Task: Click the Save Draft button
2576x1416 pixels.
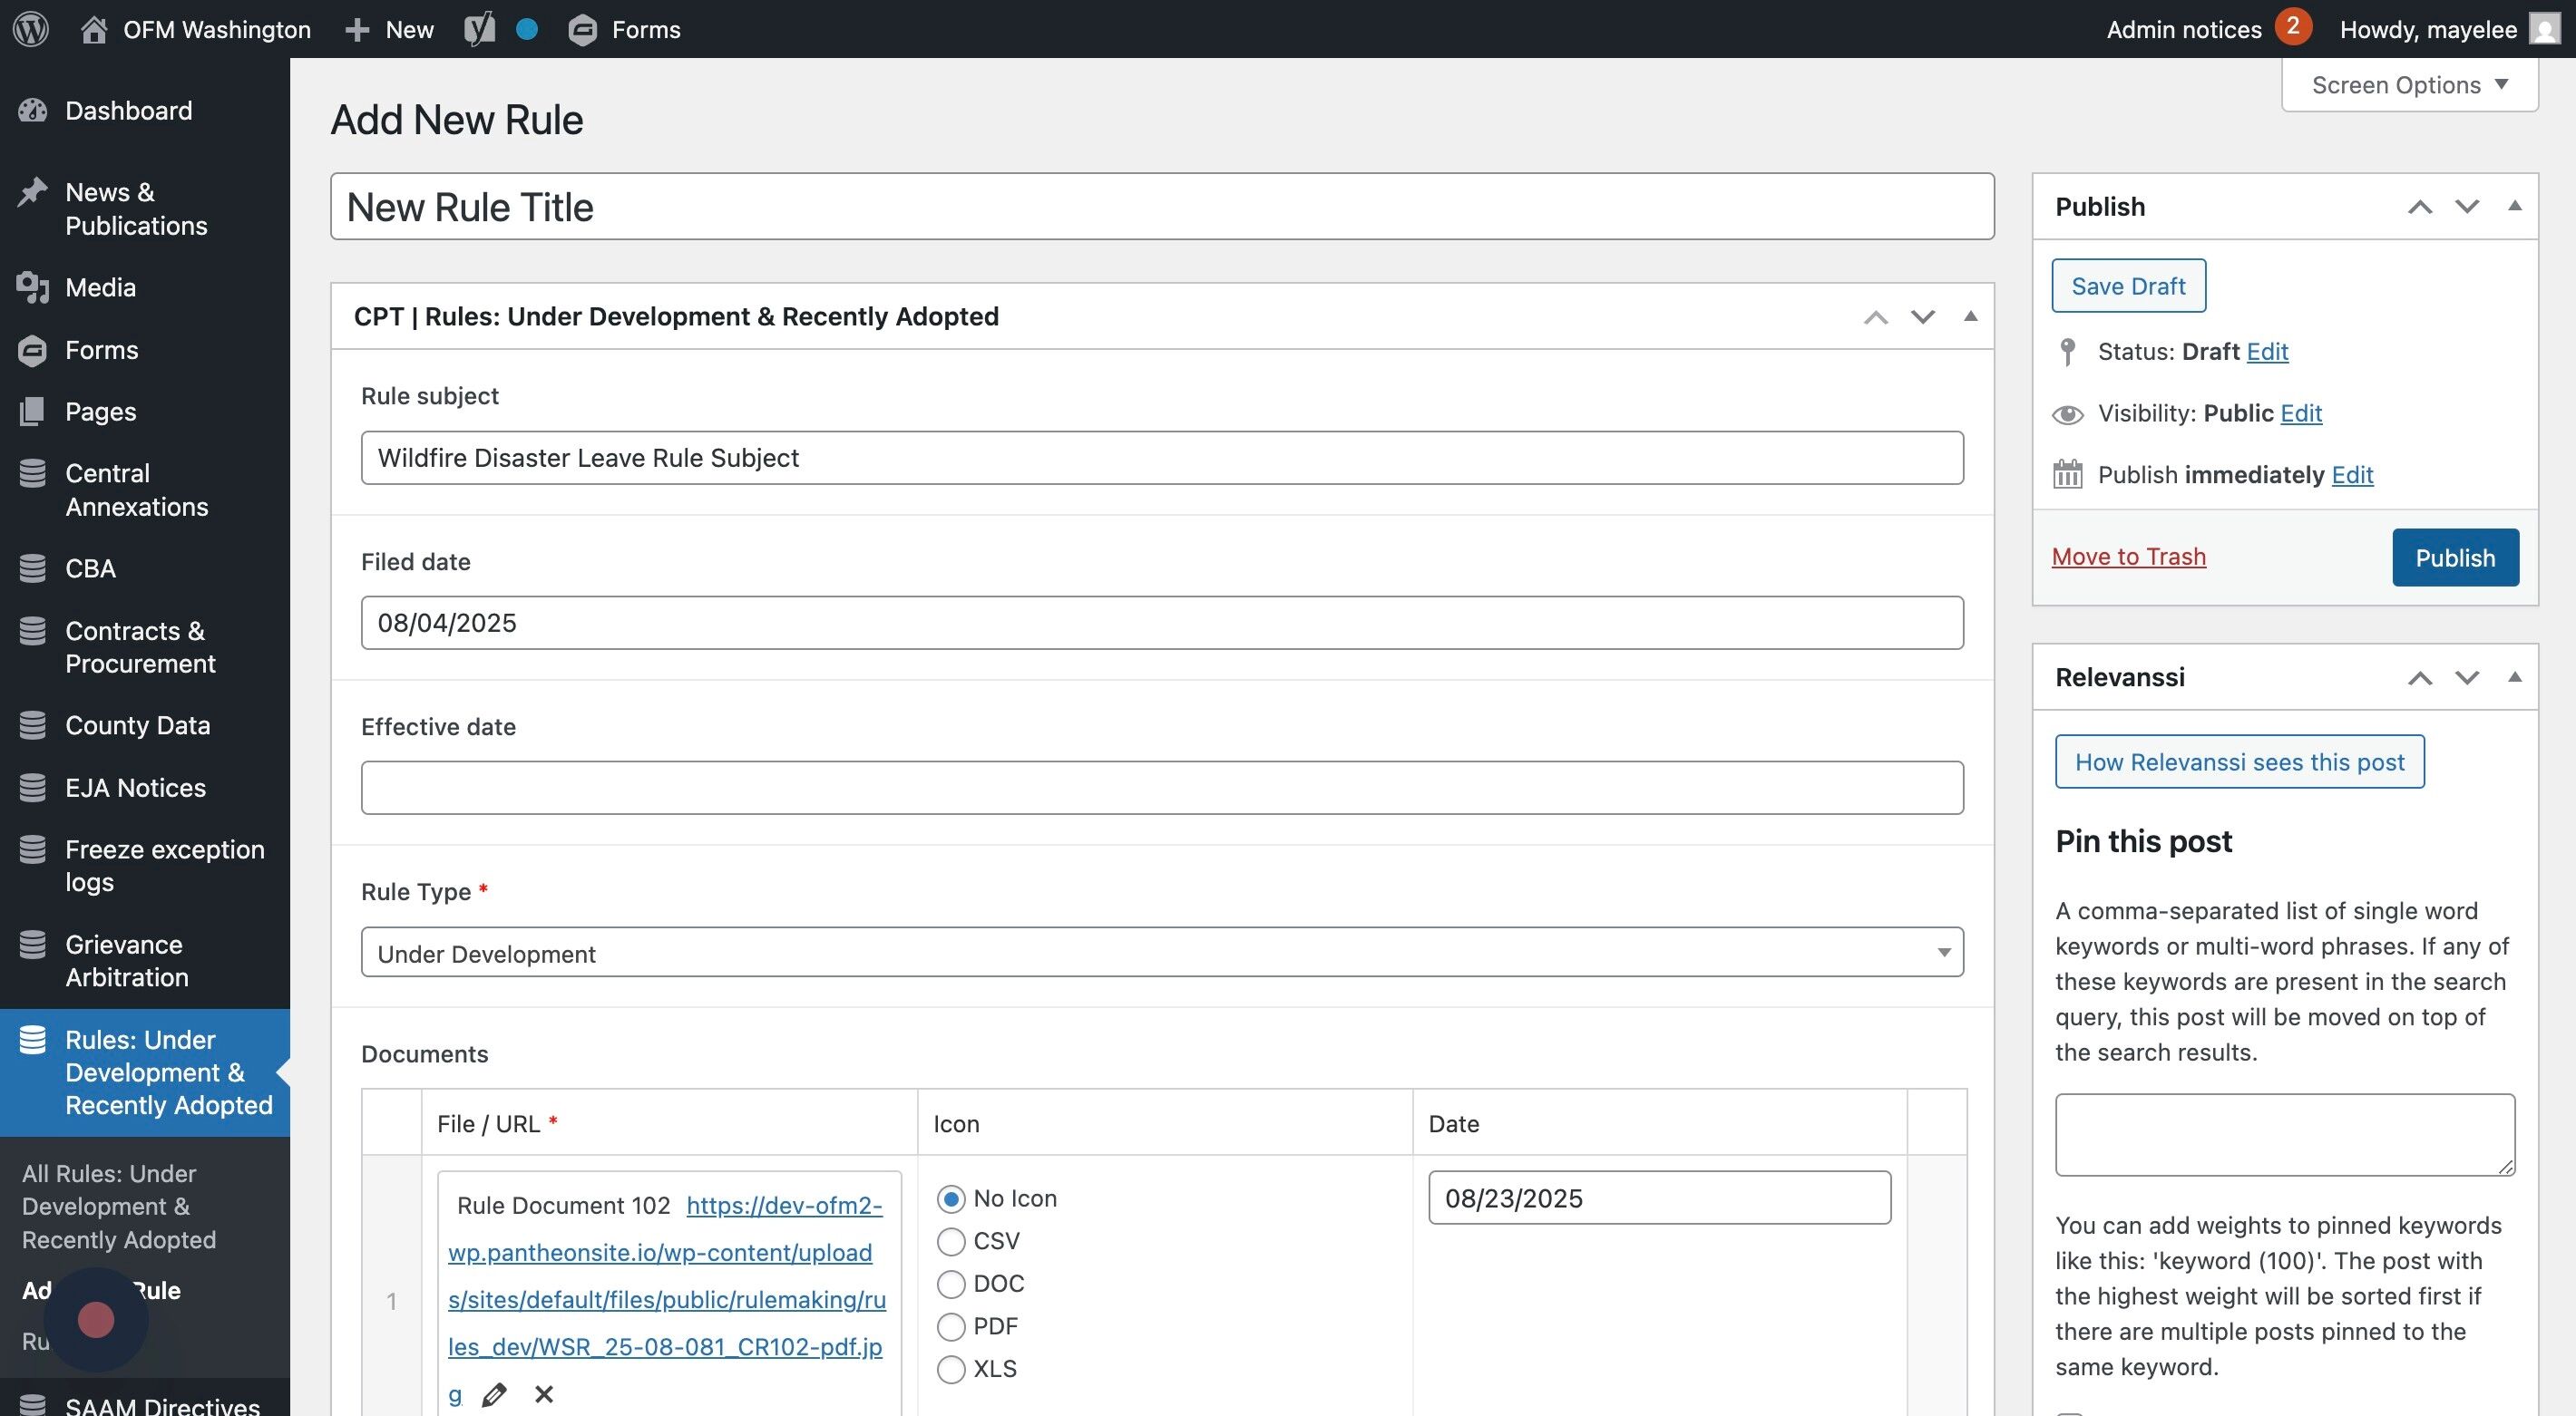Action: [x=2128, y=286]
